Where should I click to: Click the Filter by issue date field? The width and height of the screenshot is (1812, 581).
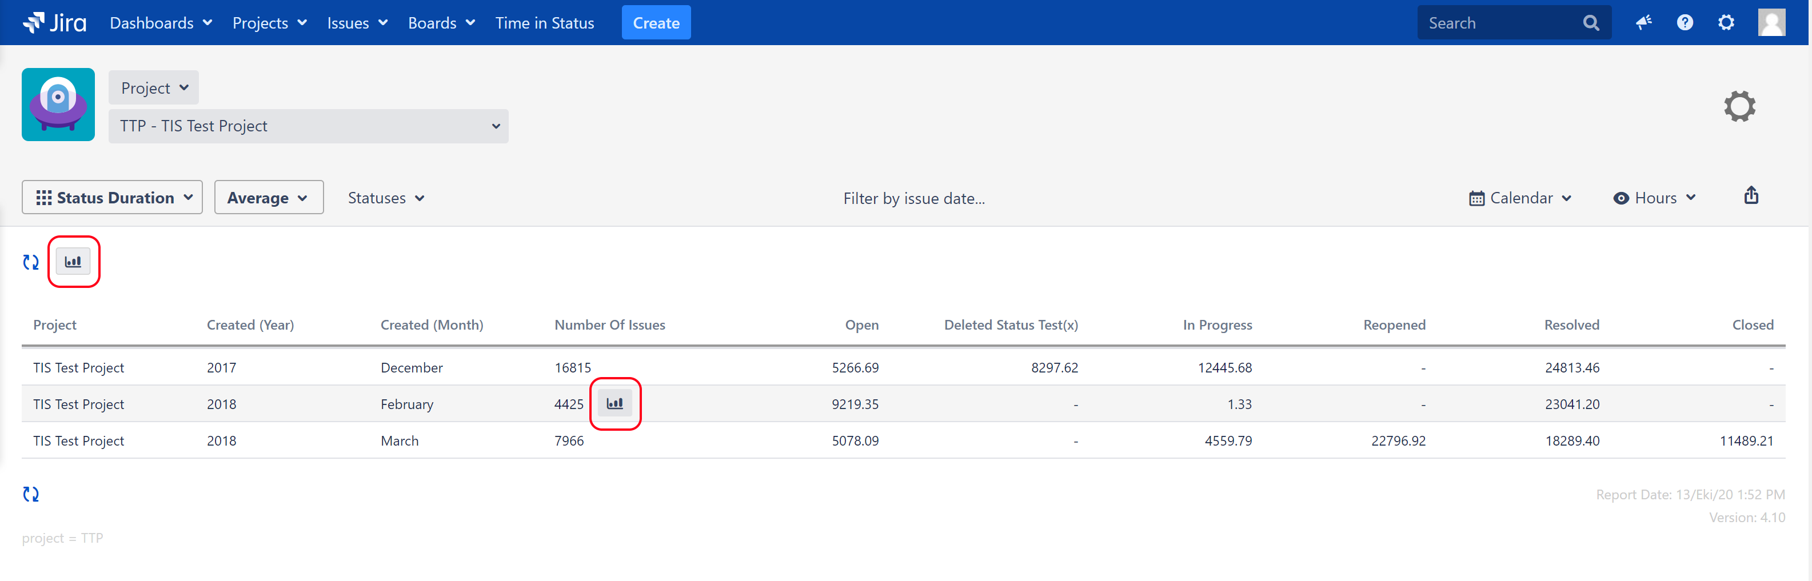(x=913, y=199)
